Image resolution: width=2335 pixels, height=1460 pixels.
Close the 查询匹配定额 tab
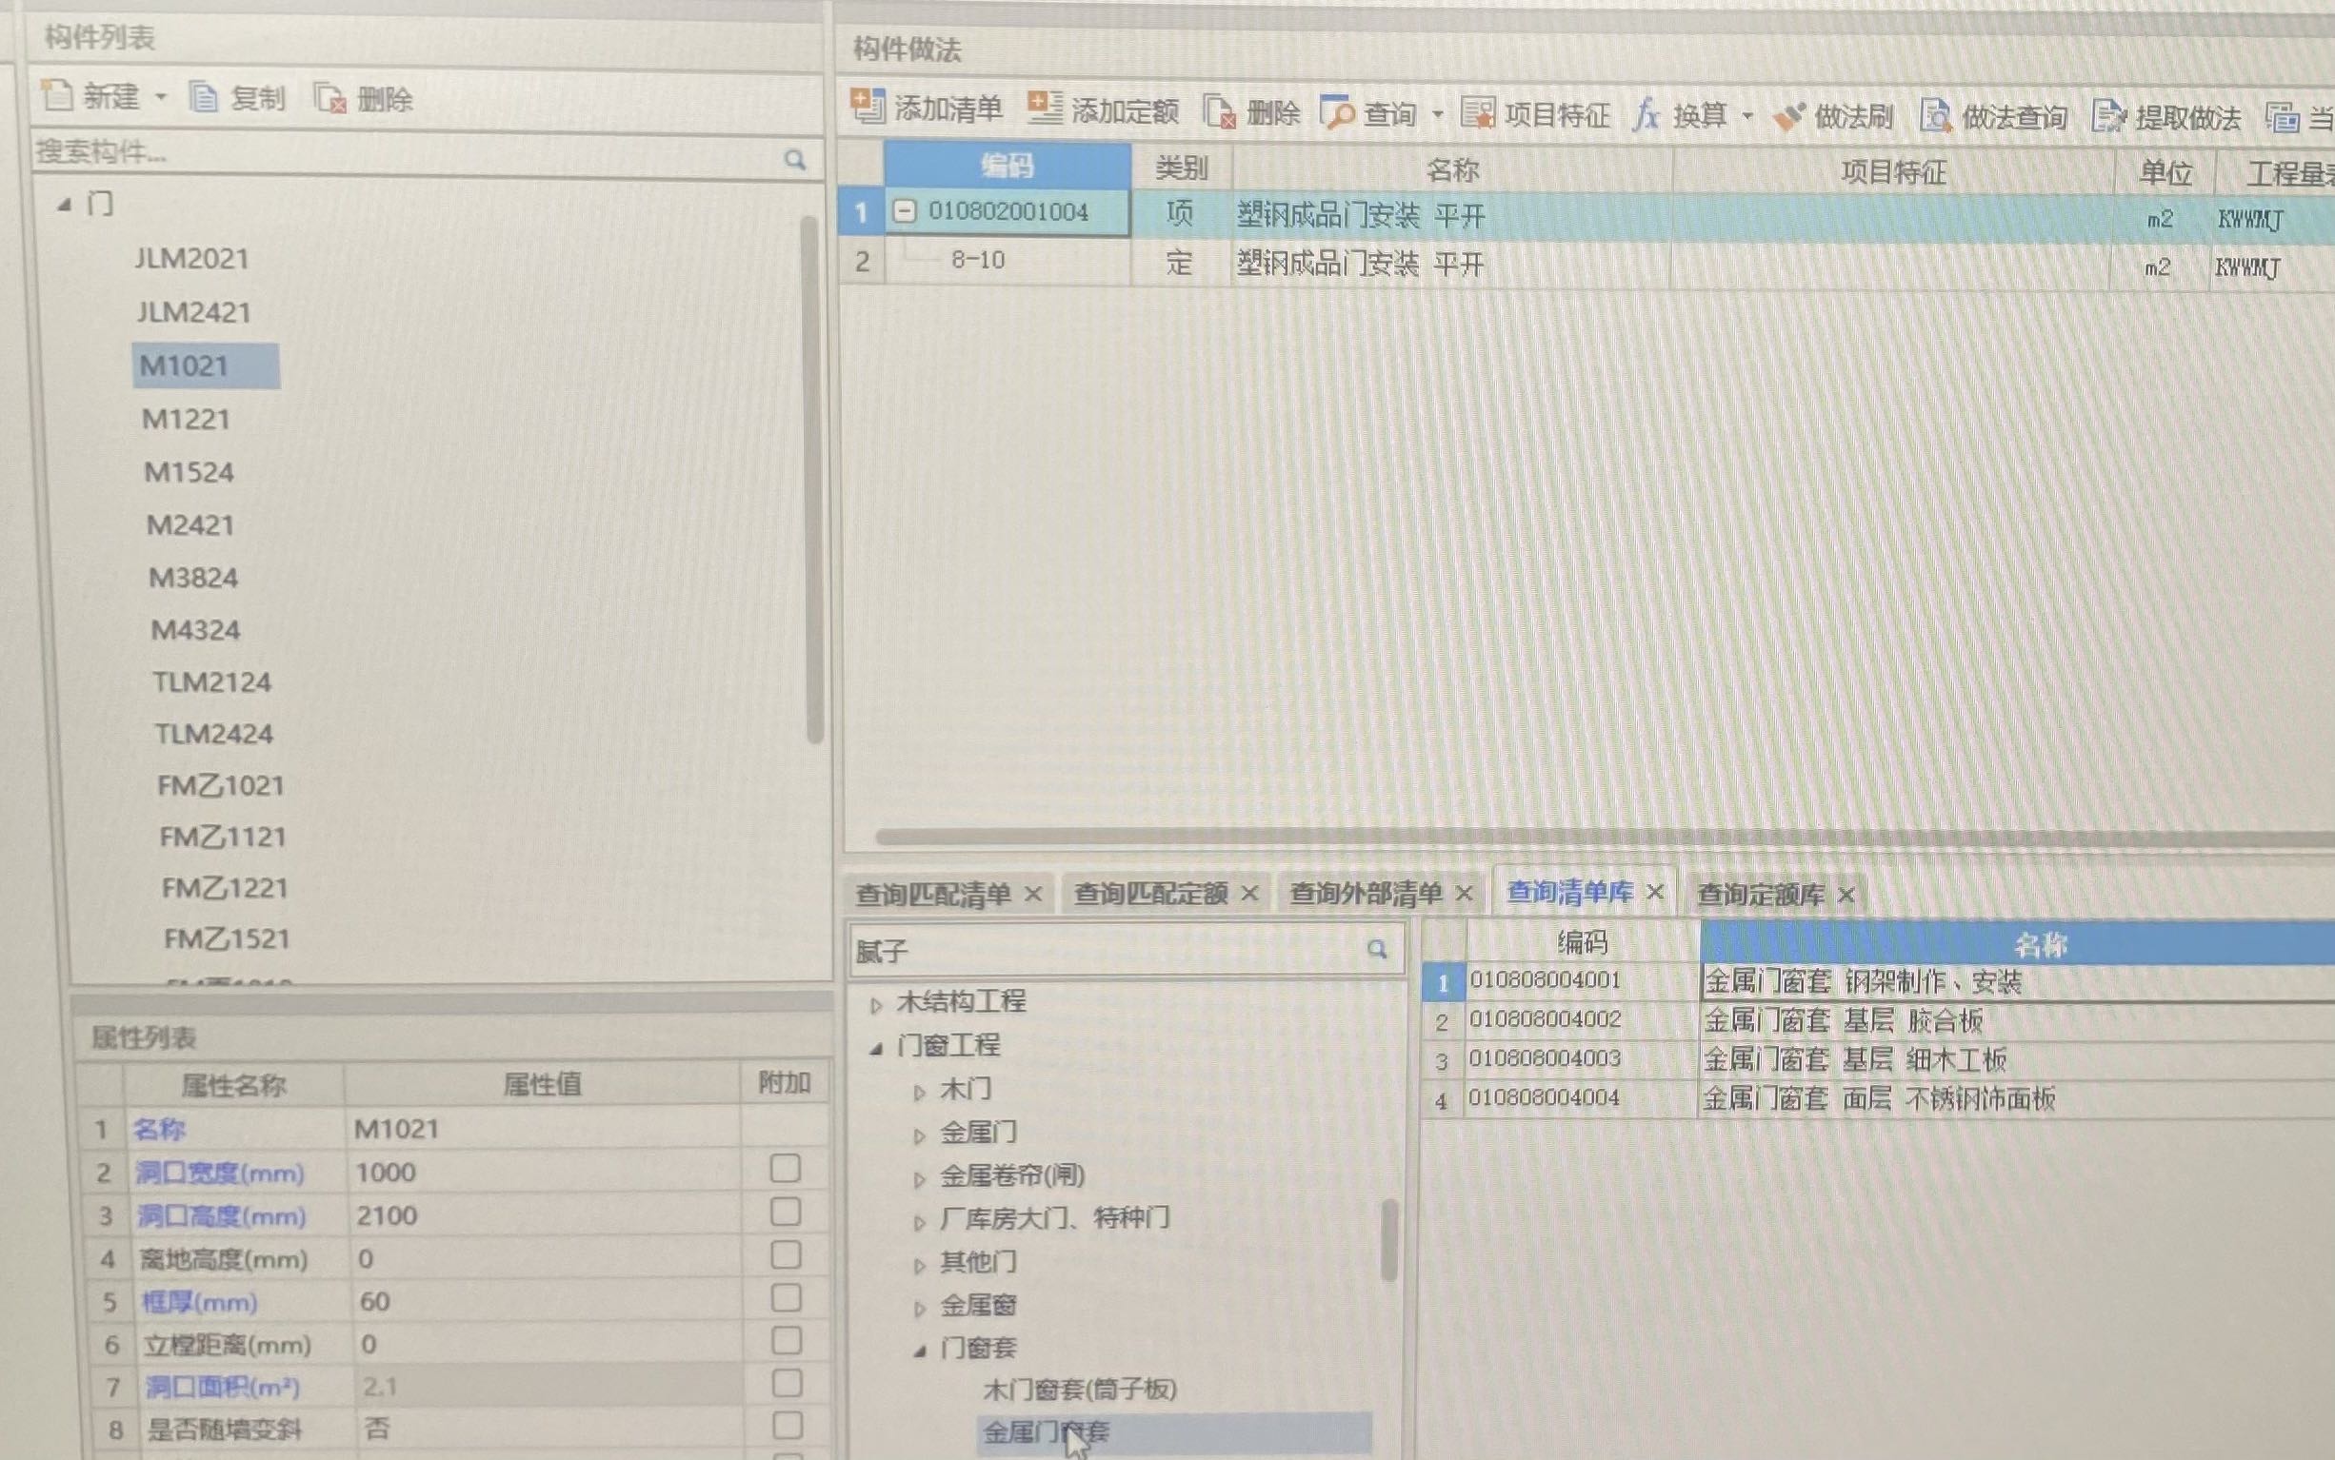point(1249,893)
